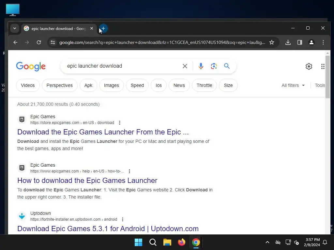
Task: Open the Google apps grid
Action: point(323,66)
